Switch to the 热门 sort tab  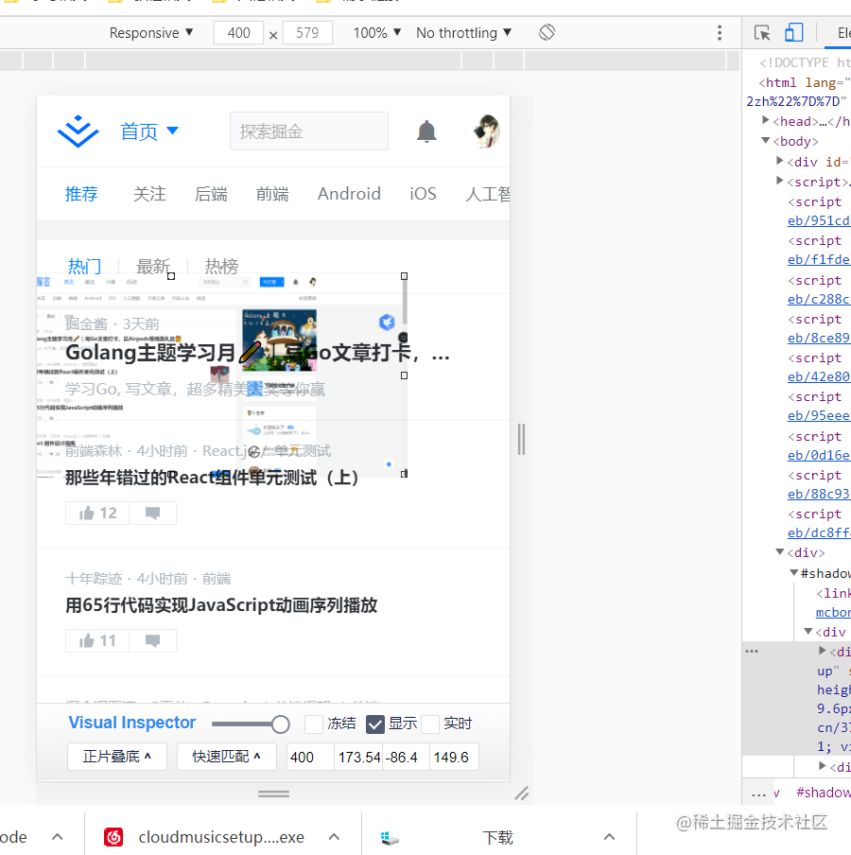coord(84,266)
